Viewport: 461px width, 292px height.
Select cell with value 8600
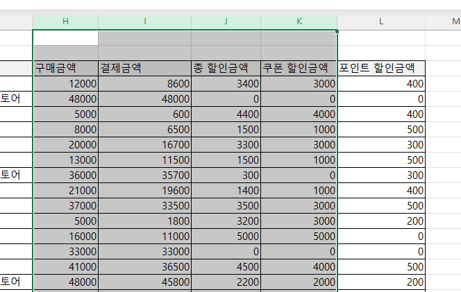coord(144,84)
